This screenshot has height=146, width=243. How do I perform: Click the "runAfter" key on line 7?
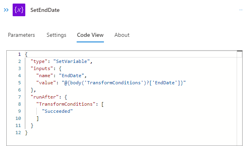[45, 97]
